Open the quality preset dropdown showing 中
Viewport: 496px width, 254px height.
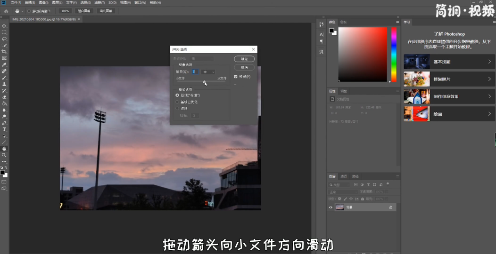tap(208, 72)
